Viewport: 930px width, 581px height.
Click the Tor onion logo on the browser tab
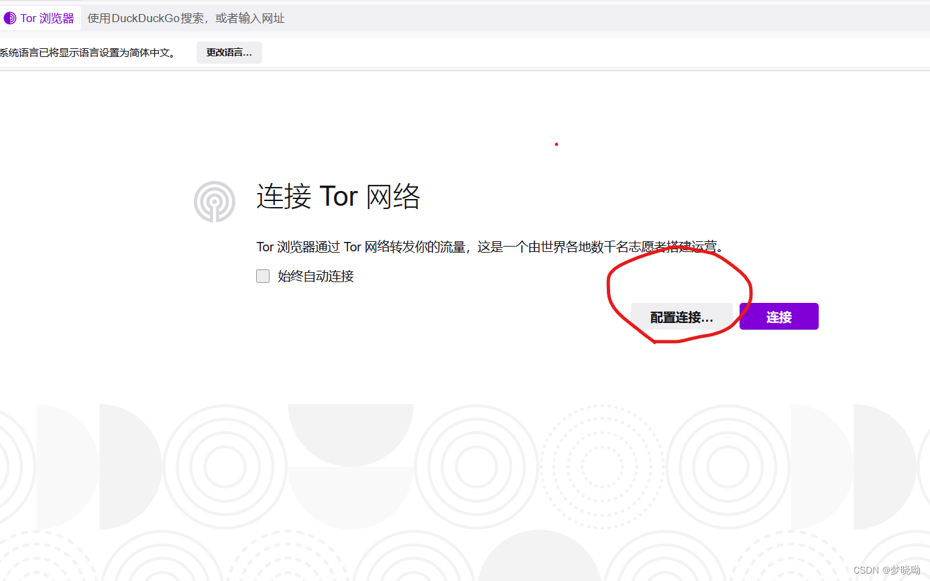coord(10,17)
